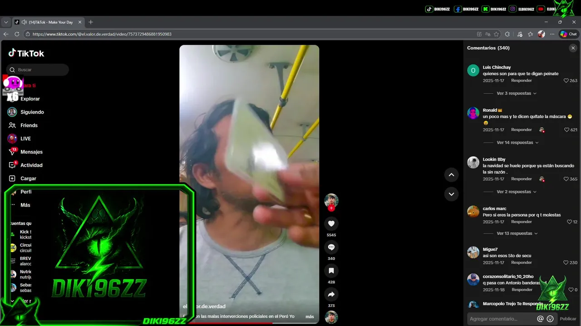Image resolution: width=581 pixels, height=326 pixels.
Task: Open Explorar in the sidebar
Action: (30, 99)
